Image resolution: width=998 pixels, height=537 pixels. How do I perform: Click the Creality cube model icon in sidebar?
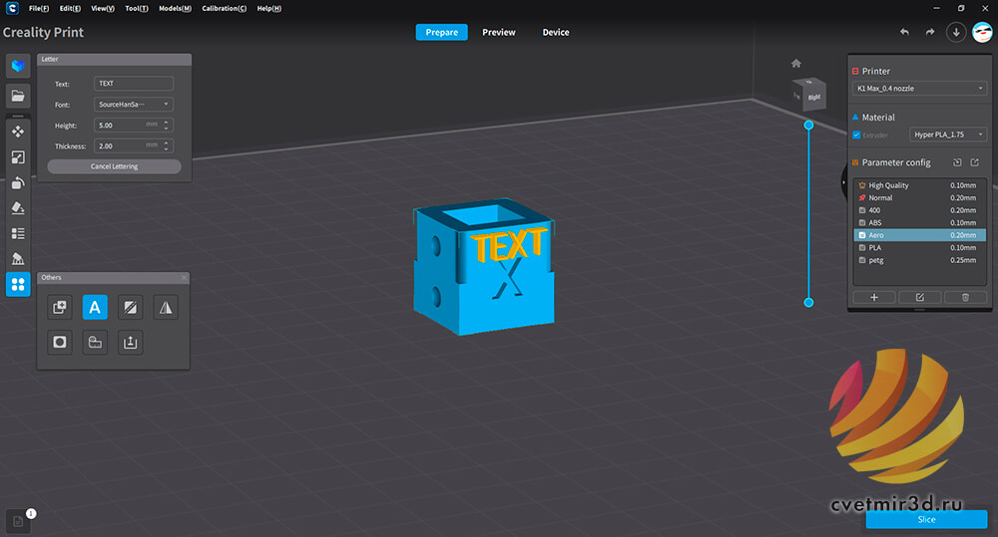pos(18,66)
